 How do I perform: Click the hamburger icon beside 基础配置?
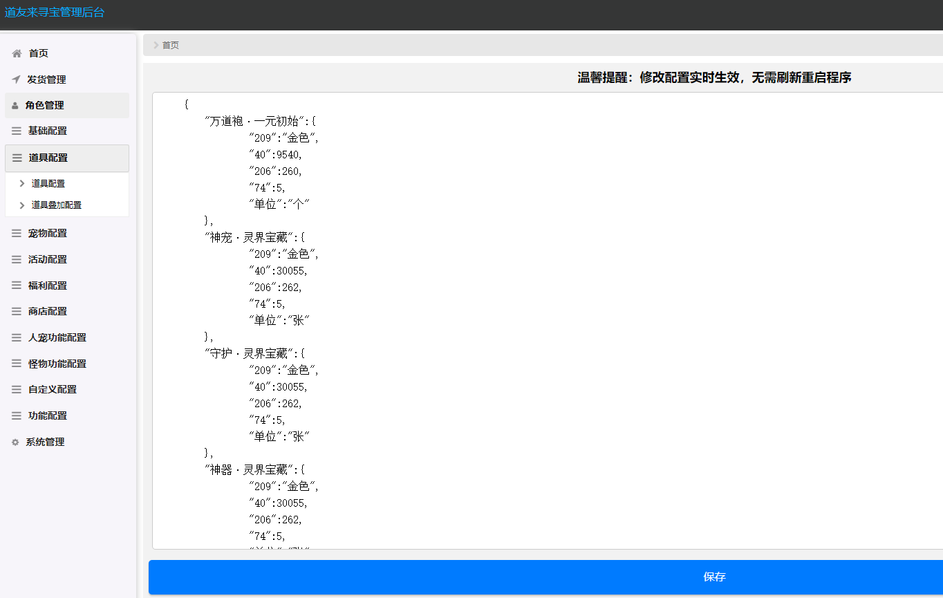pos(17,131)
